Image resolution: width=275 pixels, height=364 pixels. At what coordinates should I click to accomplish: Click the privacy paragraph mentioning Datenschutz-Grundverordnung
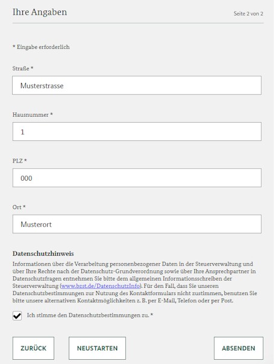tap(134, 282)
